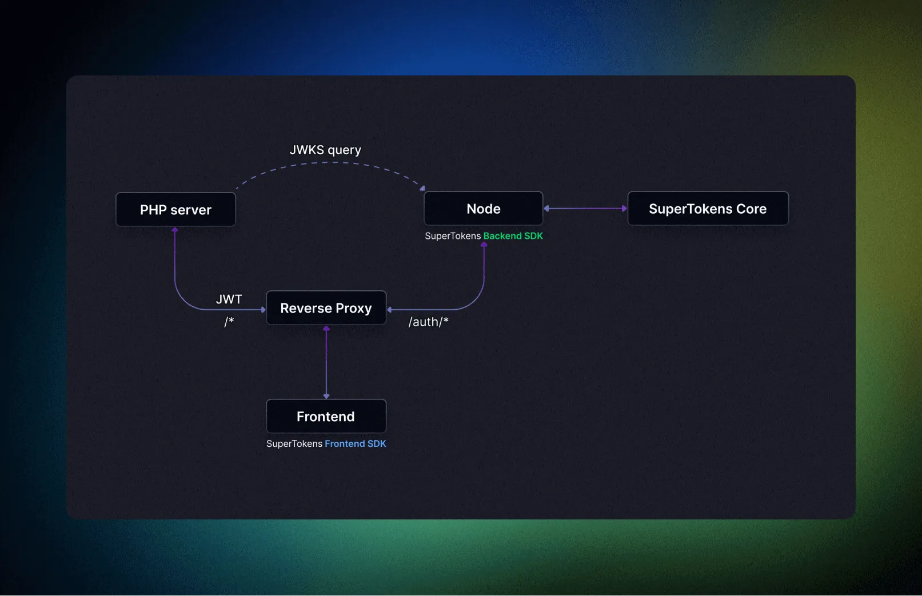Viewport: 922px width, 596px height.
Task: Click the "JWT" label
Action: 229,299
